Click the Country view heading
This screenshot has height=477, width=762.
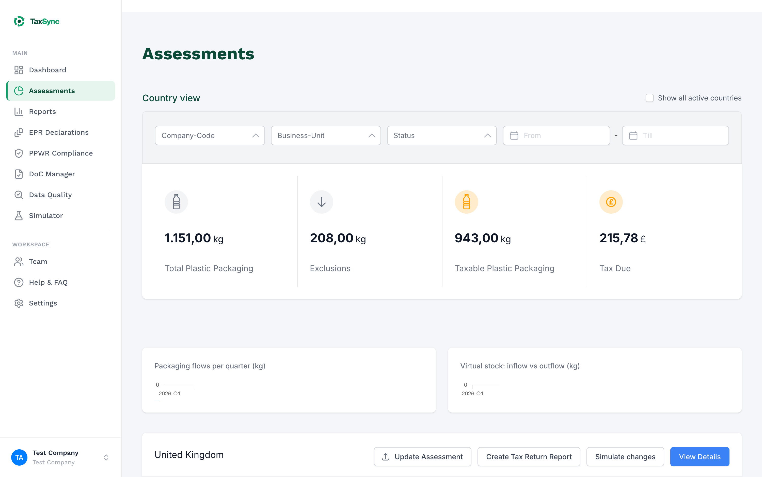[x=171, y=98]
